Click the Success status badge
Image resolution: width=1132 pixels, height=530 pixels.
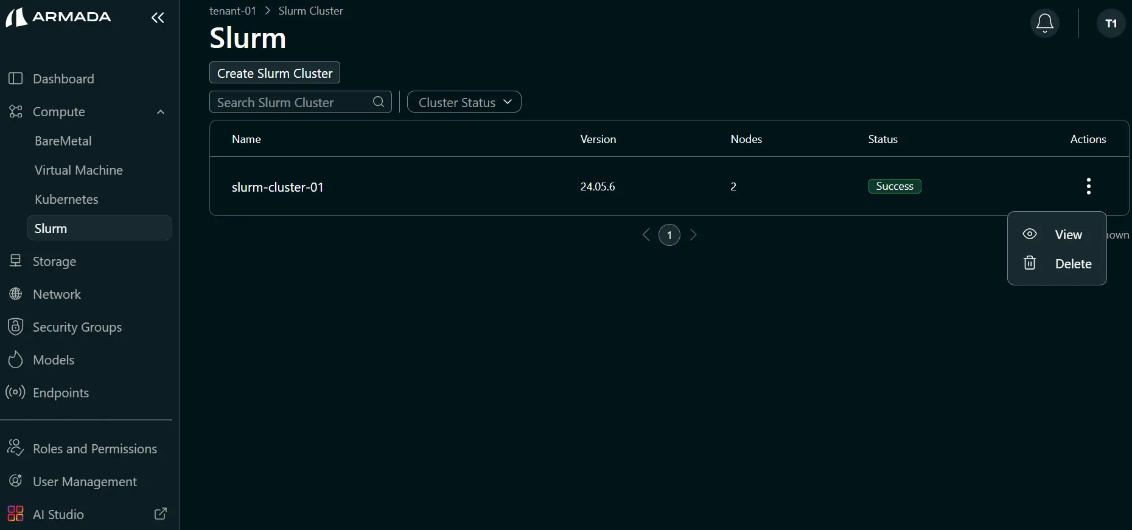click(x=895, y=186)
